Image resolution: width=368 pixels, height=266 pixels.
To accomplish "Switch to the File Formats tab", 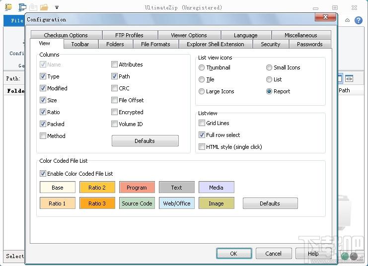I will tap(155, 44).
